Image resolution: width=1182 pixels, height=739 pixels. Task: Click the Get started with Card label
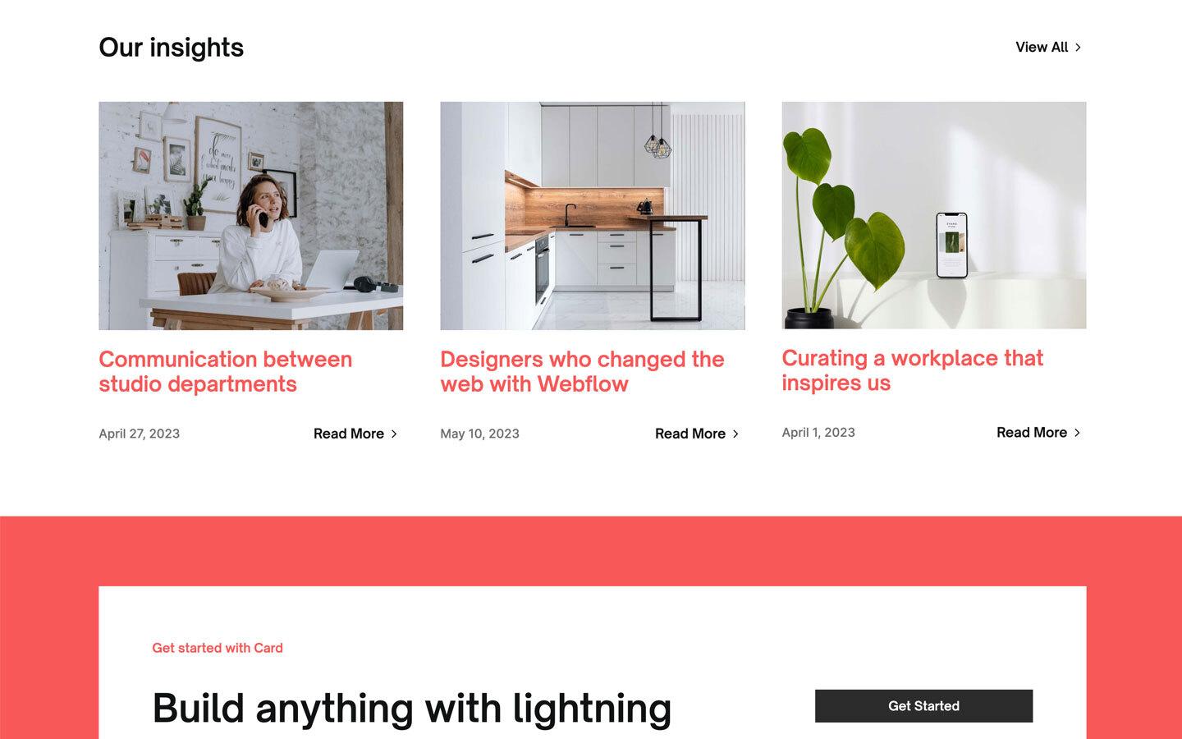[217, 648]
